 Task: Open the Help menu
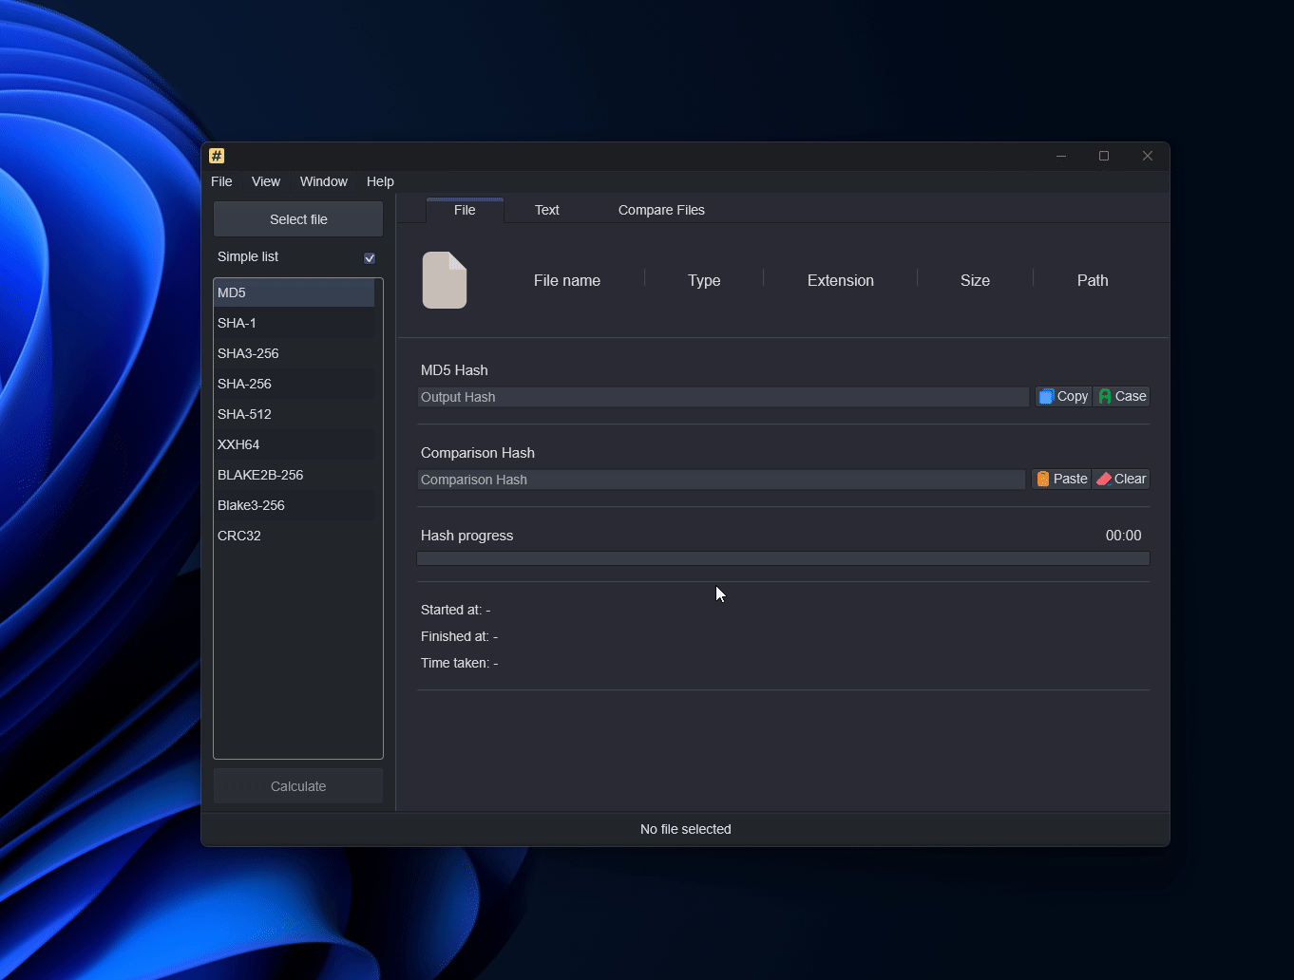click(380, 181)
